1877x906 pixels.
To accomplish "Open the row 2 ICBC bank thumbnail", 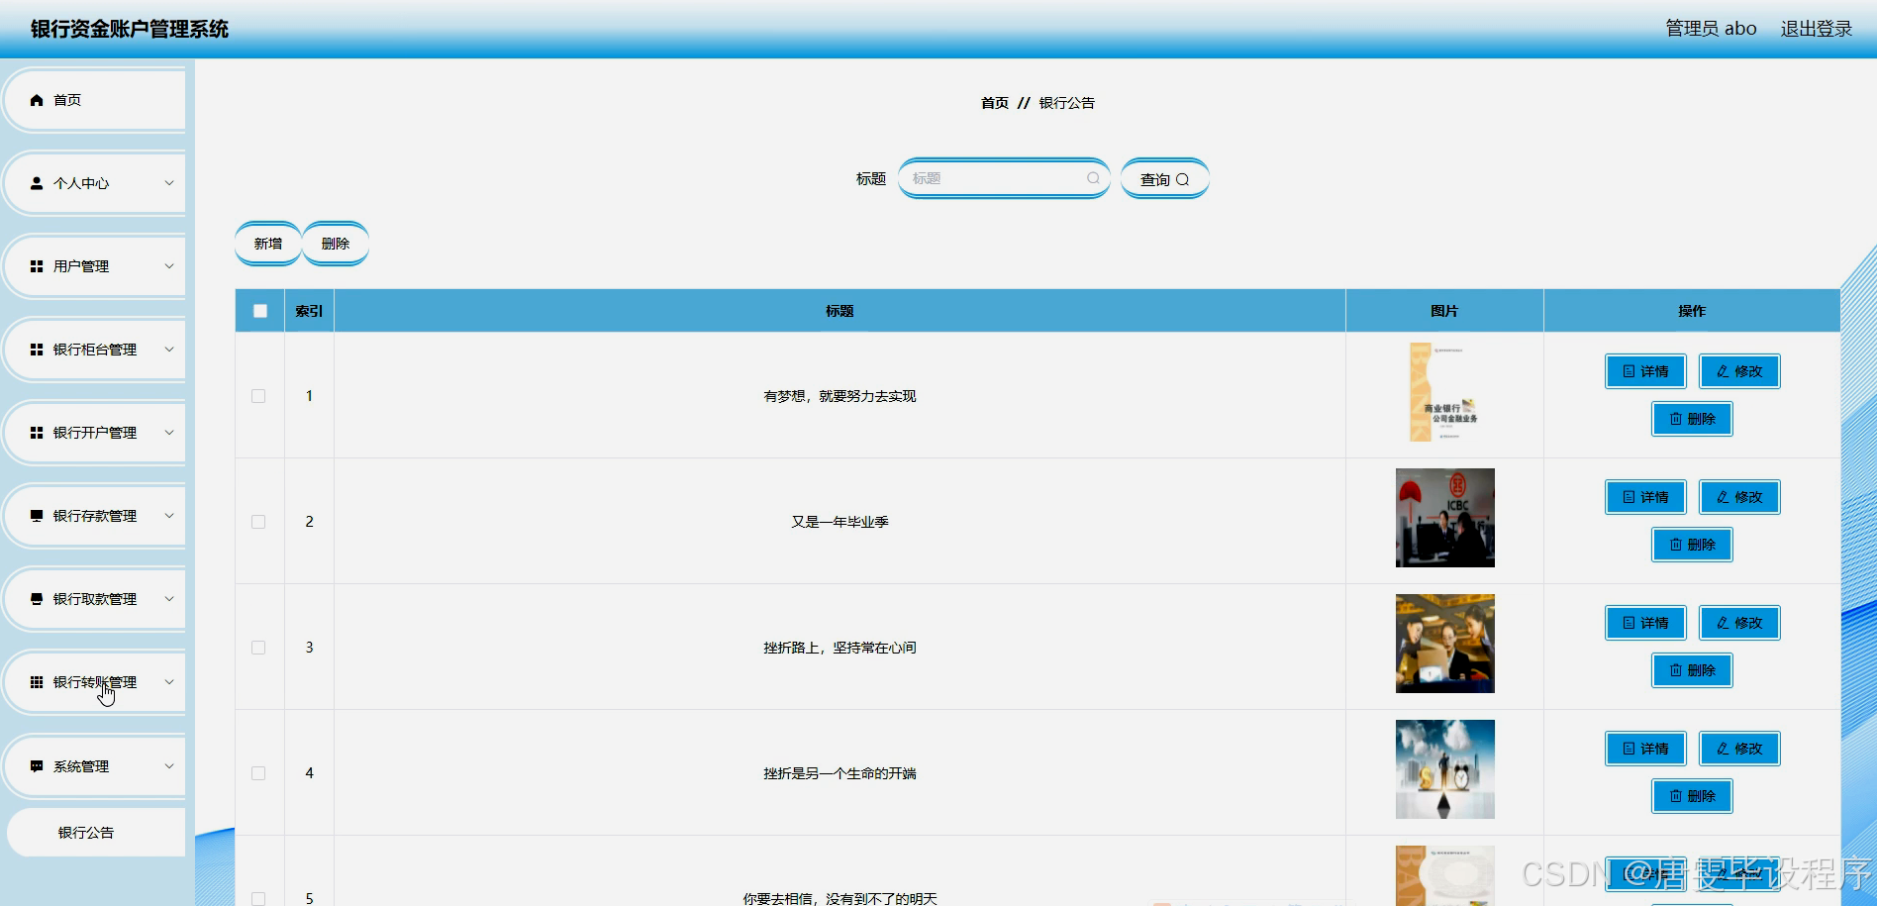I will click(x=1444, y=518).
